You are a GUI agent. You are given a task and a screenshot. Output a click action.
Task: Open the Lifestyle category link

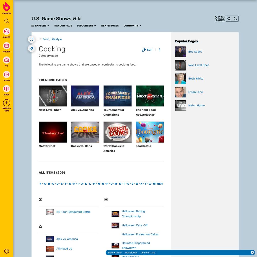(56, 39)
